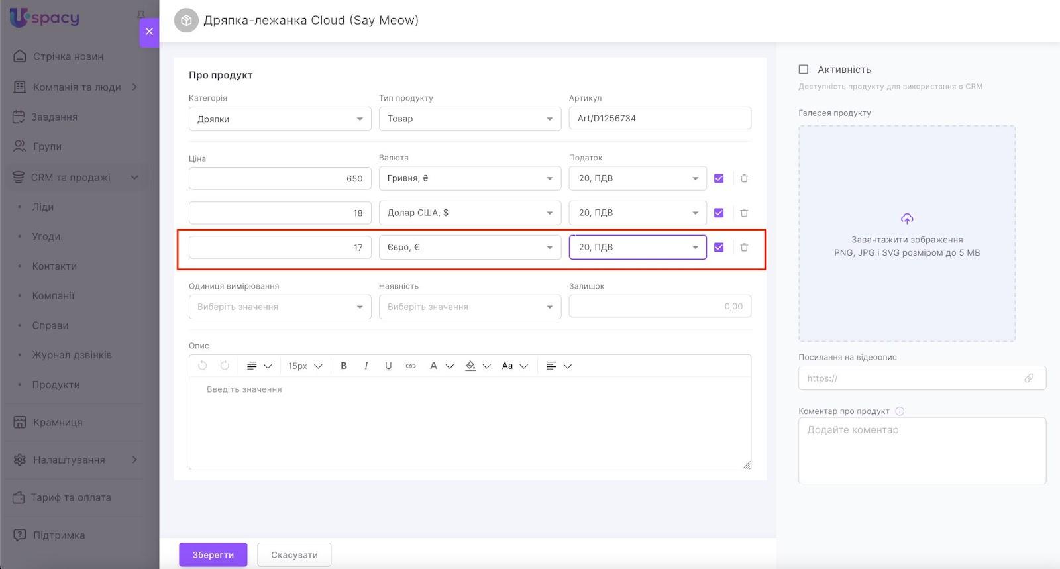The image size is (1060, 569).
Task: Click the Артикул input field
Action: (x=659, y=118)
